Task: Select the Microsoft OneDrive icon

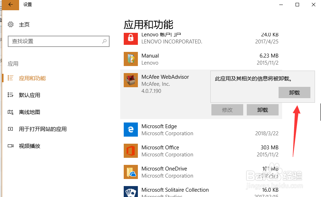Action: click(130, 172)
